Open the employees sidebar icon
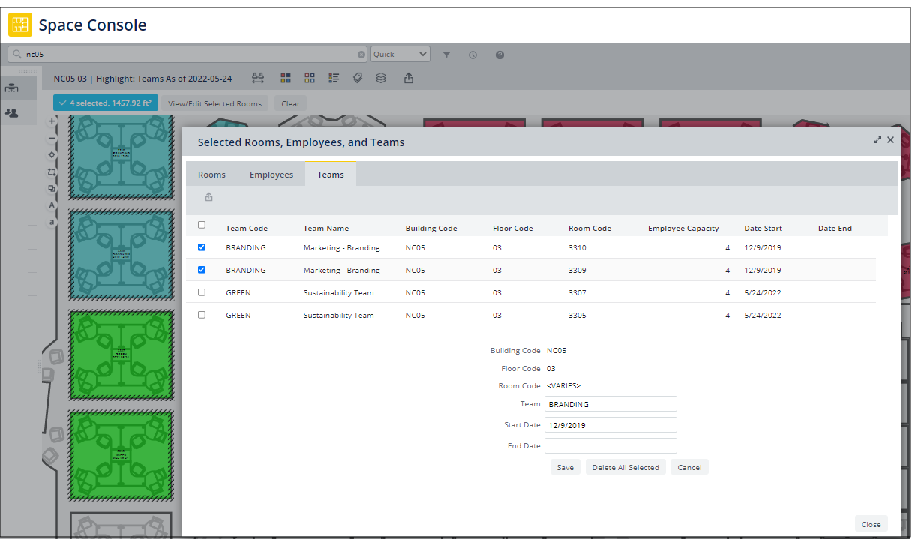 pos(11,112)
